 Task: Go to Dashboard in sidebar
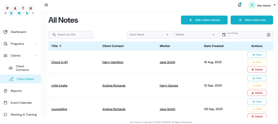click(x=18, y=32)
